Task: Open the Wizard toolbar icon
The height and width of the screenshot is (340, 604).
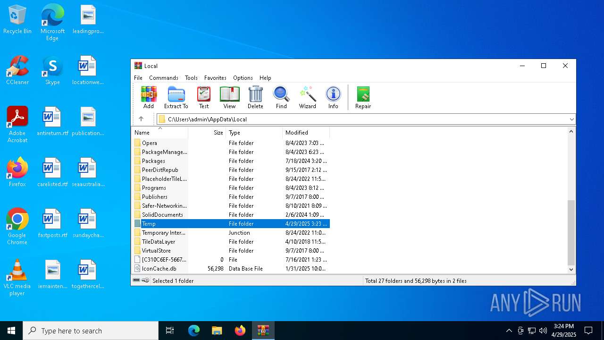Action: pyautogui.click(x=307, y=98)
